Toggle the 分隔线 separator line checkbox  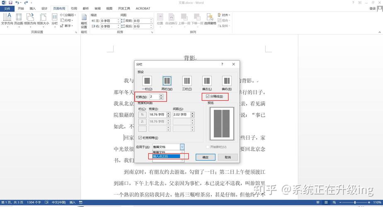click(208, 96)
